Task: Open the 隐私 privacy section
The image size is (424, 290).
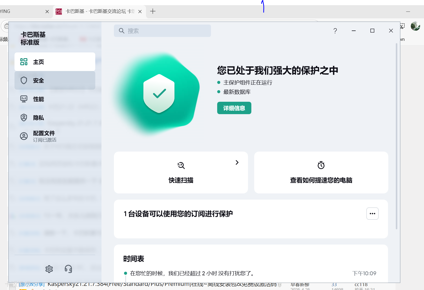Action: pos(55,117)
